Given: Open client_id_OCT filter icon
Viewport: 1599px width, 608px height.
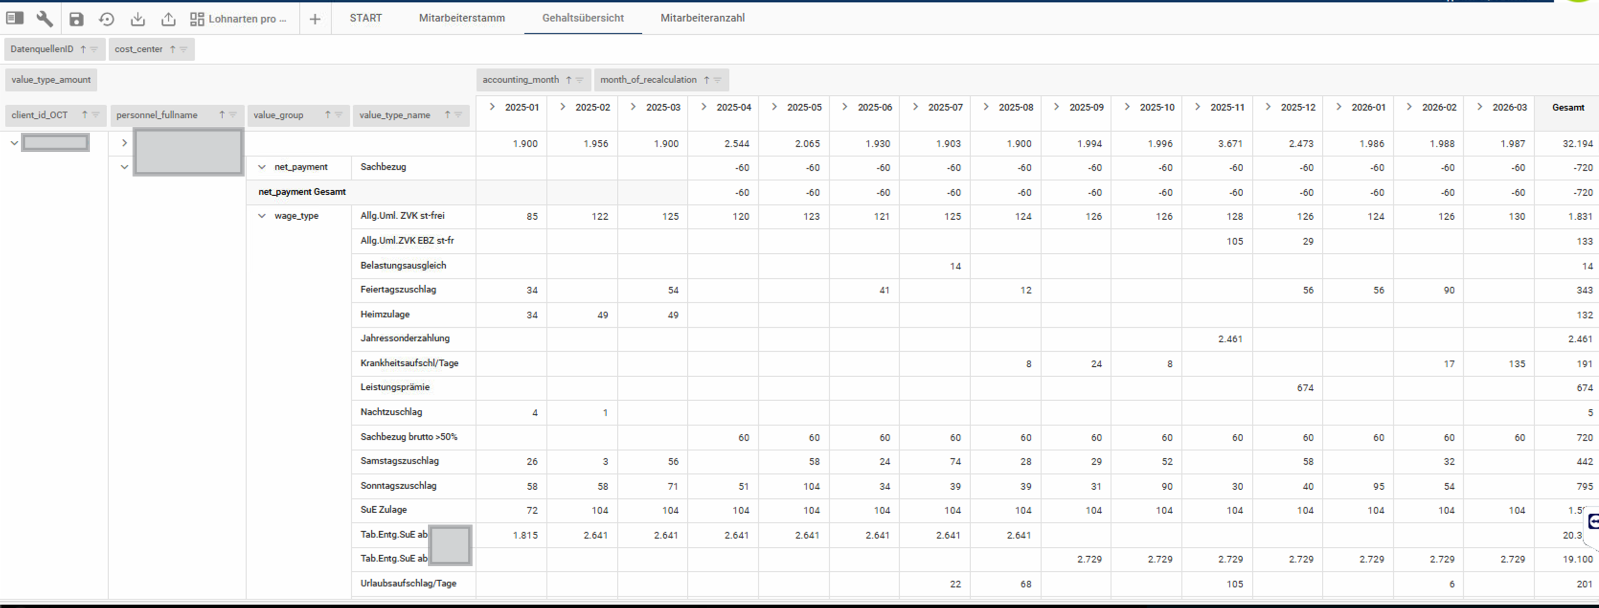Looking at the screenshot, I should [96, 115].
